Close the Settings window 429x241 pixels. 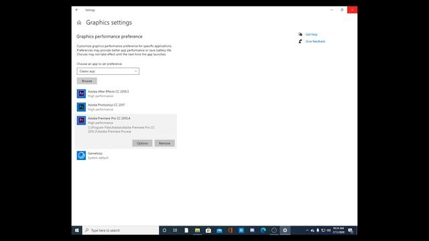pos(353,10)
